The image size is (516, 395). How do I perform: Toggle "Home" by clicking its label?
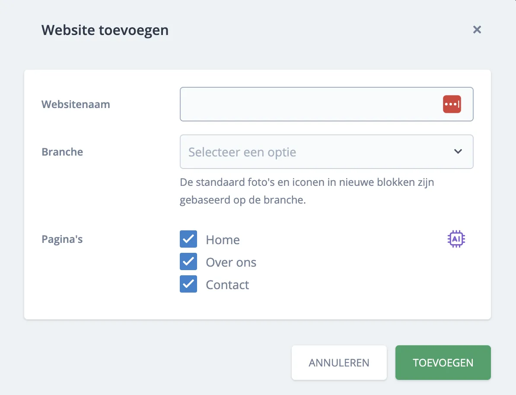coord(223,239)
